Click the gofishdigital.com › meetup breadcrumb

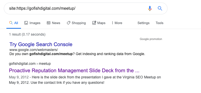click(30, 64)
